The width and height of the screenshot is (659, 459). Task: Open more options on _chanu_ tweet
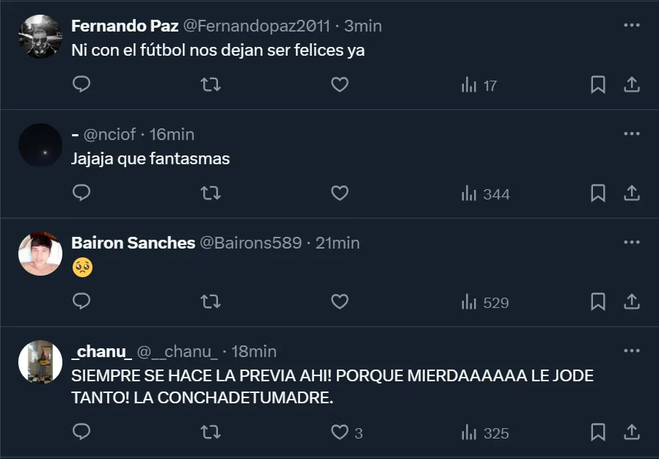click(631, 350)
